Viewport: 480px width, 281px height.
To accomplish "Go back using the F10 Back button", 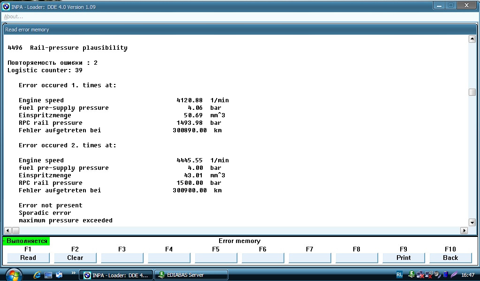I will (x=450, y=258).
